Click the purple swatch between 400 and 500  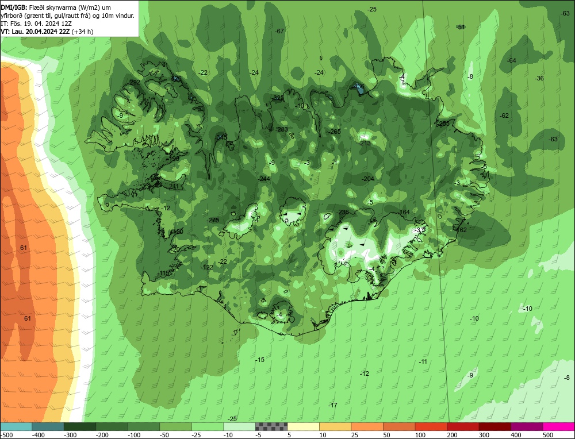(527, 426)
